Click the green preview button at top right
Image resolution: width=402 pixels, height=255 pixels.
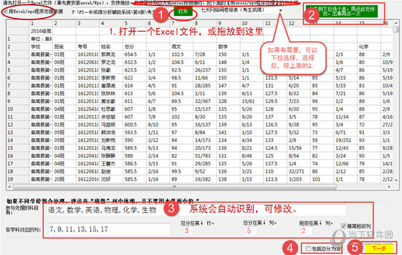(x=342, y=11)
